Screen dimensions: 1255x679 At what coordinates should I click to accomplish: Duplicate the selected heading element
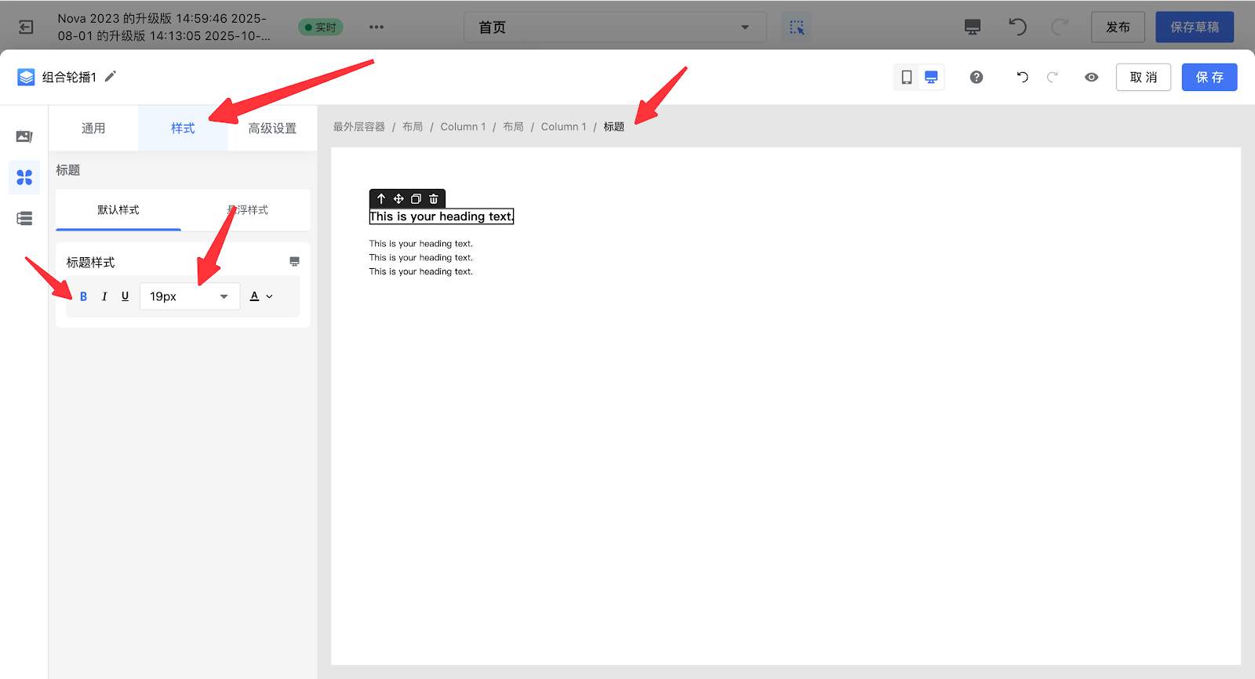[417, 199]
